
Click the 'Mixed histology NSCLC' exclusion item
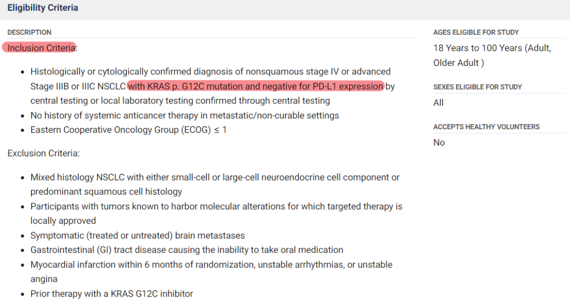214,177
